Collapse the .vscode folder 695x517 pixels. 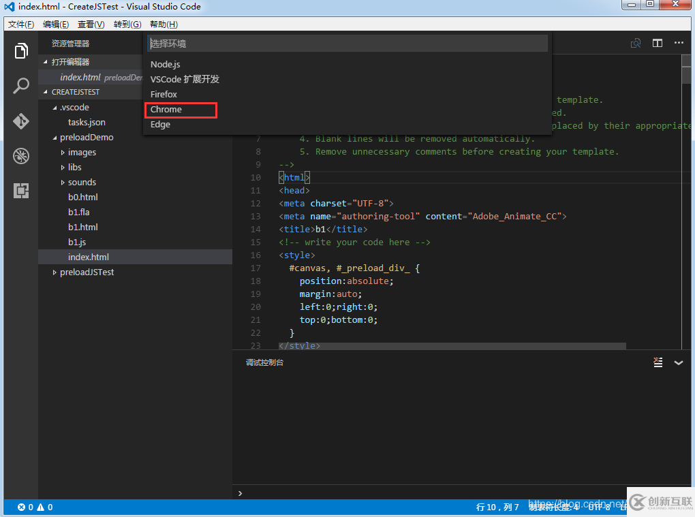click(55, 108)
